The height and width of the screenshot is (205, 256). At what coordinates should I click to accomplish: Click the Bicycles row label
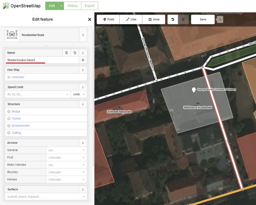pyautogui.click(x=12, y=172)
